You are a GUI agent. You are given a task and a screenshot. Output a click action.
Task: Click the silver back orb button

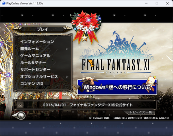tap(19, 115)
